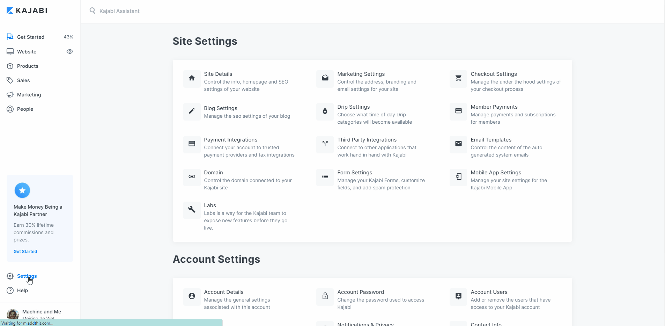Open the Form Settings link
The width and height of the screenshot is (665, 326).
[x=355, y=173]
